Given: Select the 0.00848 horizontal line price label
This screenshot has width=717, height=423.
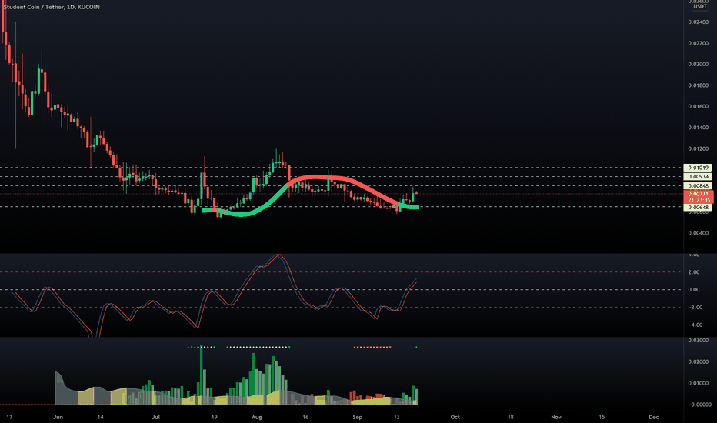Looking at the screenshot, I should (x=698, y=185).
